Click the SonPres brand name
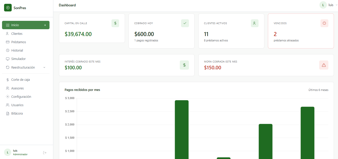 click(x=20, y=8)
